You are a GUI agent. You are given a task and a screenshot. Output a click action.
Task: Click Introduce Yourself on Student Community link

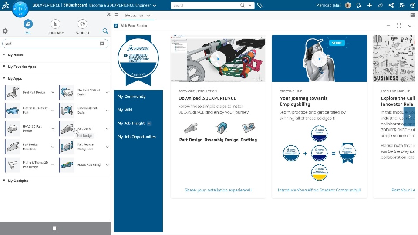point(319,190)
